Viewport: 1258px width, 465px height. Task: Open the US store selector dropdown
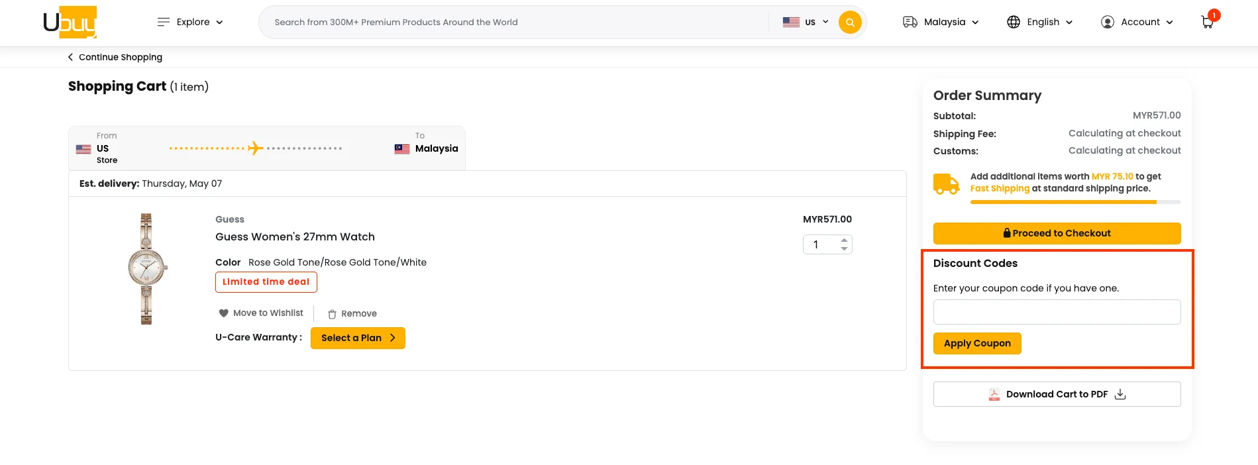pos(805,22)
